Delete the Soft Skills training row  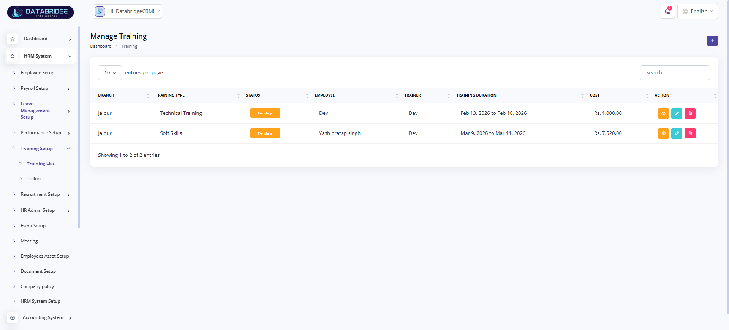tap(690, 133)
